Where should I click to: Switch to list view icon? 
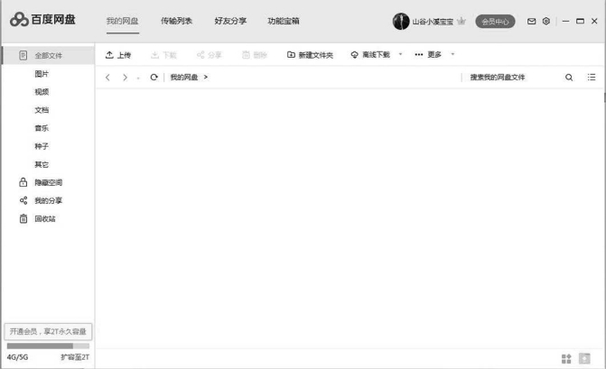click(x=592, y=78)
